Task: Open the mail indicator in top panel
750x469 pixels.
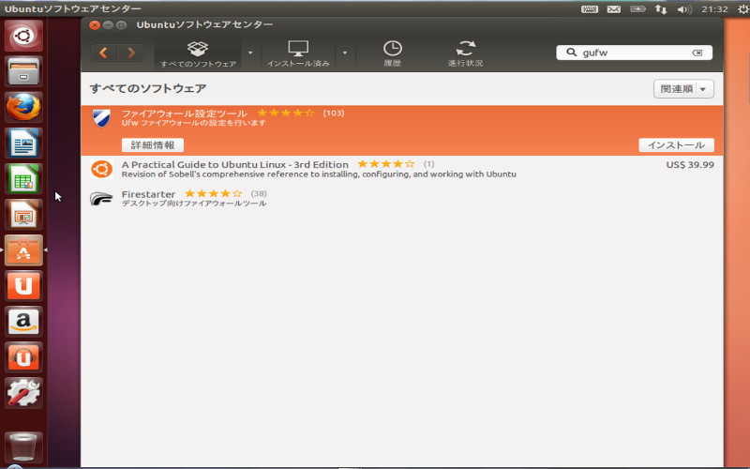Action: [x=614, y=9]
